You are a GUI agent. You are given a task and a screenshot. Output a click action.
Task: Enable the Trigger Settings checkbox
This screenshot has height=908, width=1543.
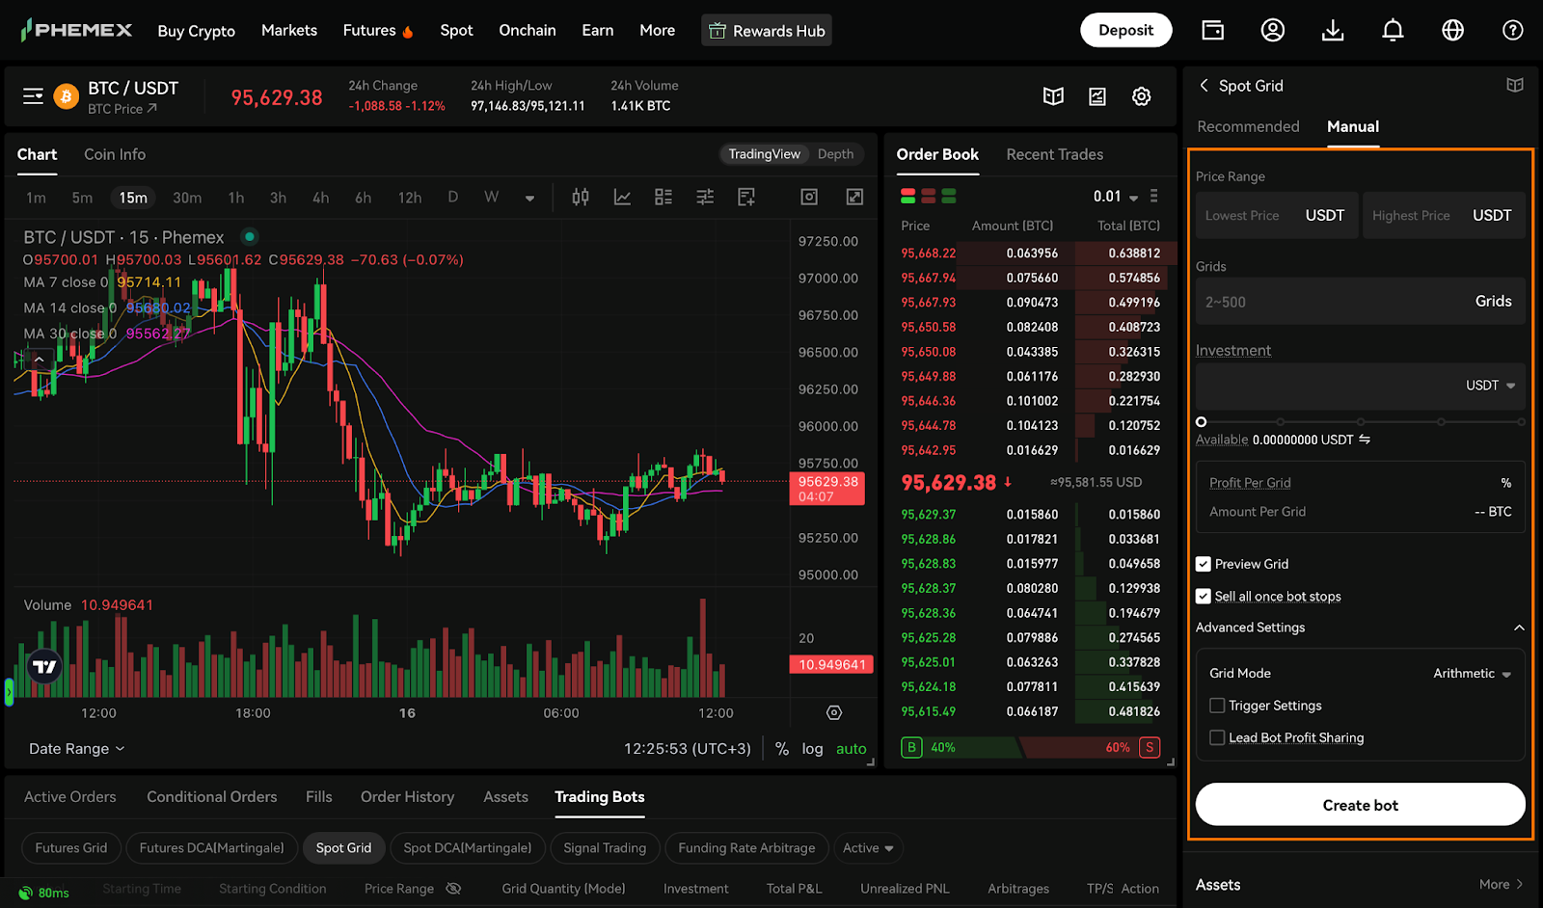pos(1217,706)
